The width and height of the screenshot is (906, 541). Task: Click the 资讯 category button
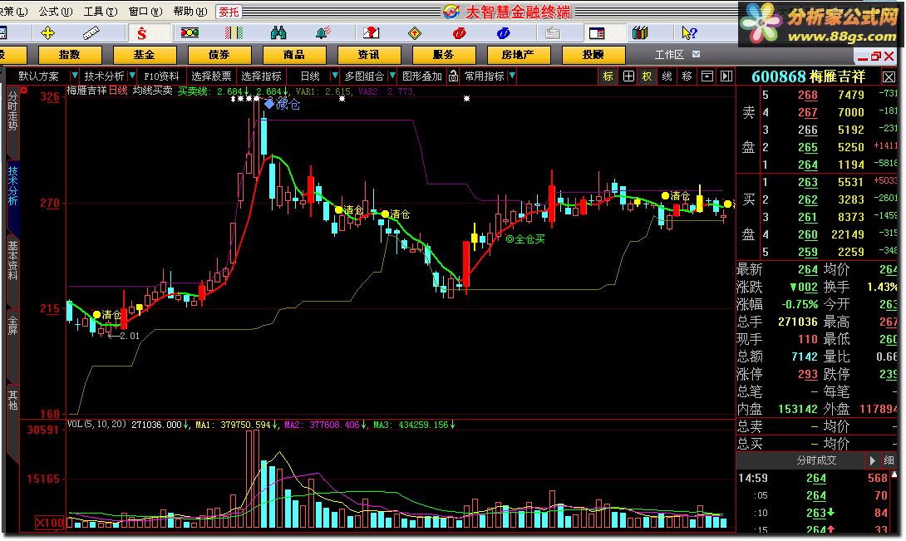pyautogui.click(x=369, y=55)
